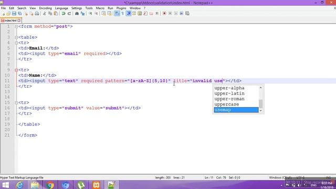Open the Windows Start button
This screenshot has width=336, height=189.
pos(5,185)
